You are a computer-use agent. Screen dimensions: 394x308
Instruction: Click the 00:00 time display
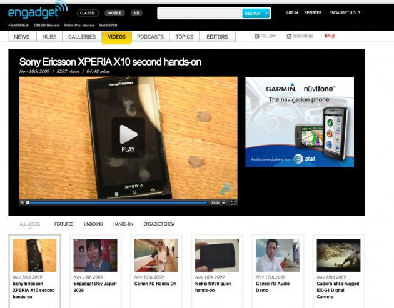pos(215,203)
